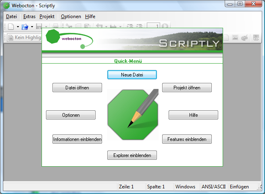The width and height of the screenshot is (265, 194).
Task: Open the Kein Highlighting dropdown
Action: coord(25,38)
